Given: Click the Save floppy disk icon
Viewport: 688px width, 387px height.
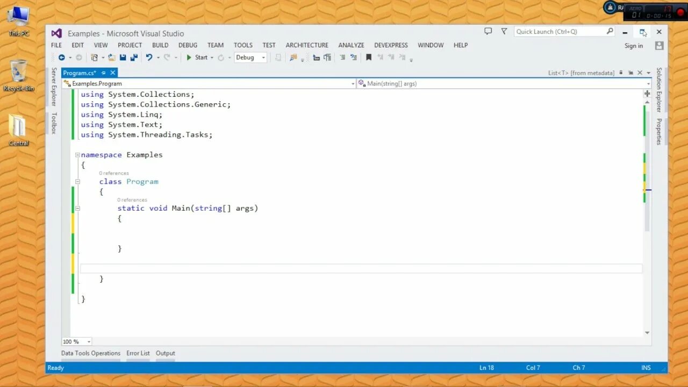Looking at the screenshot, I should tap(123, 58).
